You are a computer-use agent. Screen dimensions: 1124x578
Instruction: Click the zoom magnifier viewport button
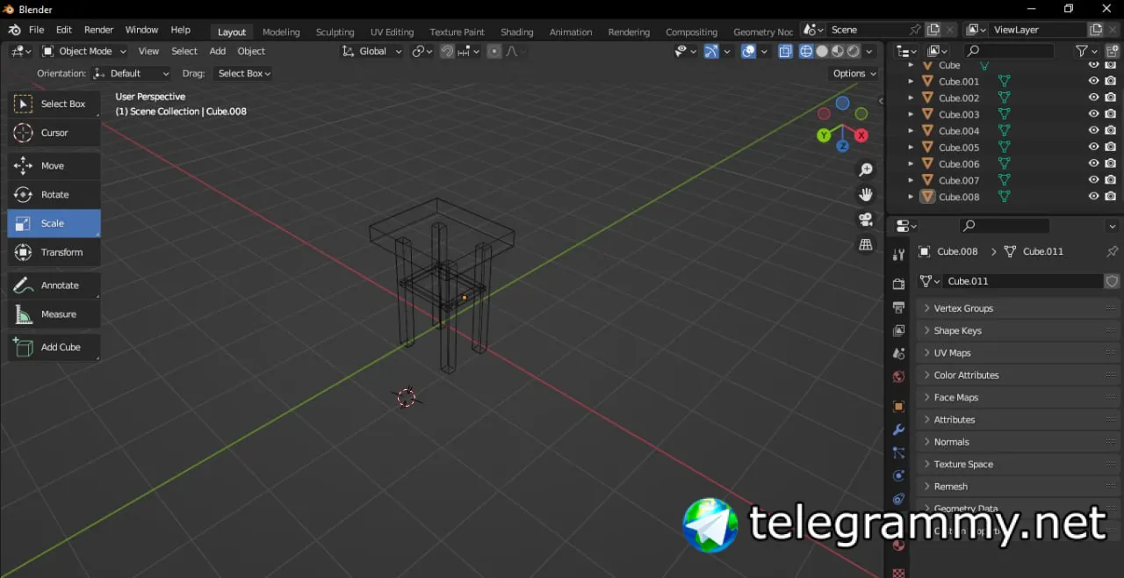coord(866,170)
